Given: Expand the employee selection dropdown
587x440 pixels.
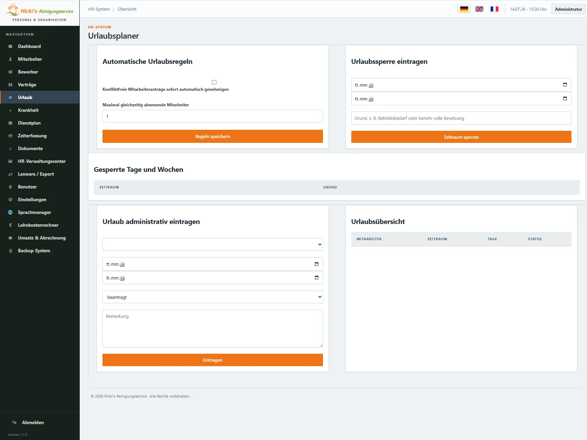Looking at the screenshot, I should click(x=213, y=244).
